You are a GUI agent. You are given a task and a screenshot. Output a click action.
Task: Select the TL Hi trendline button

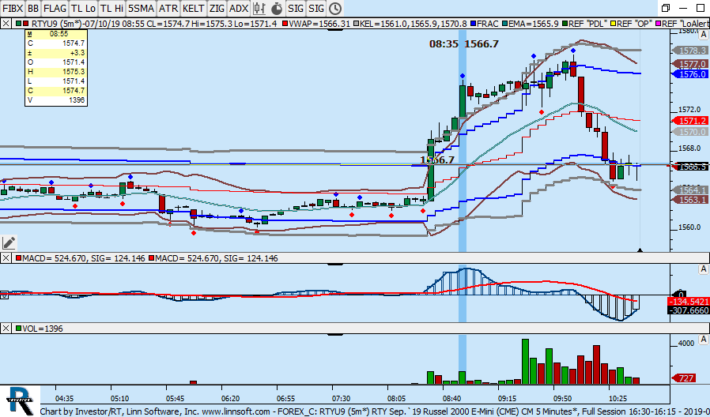pos(111,8)
